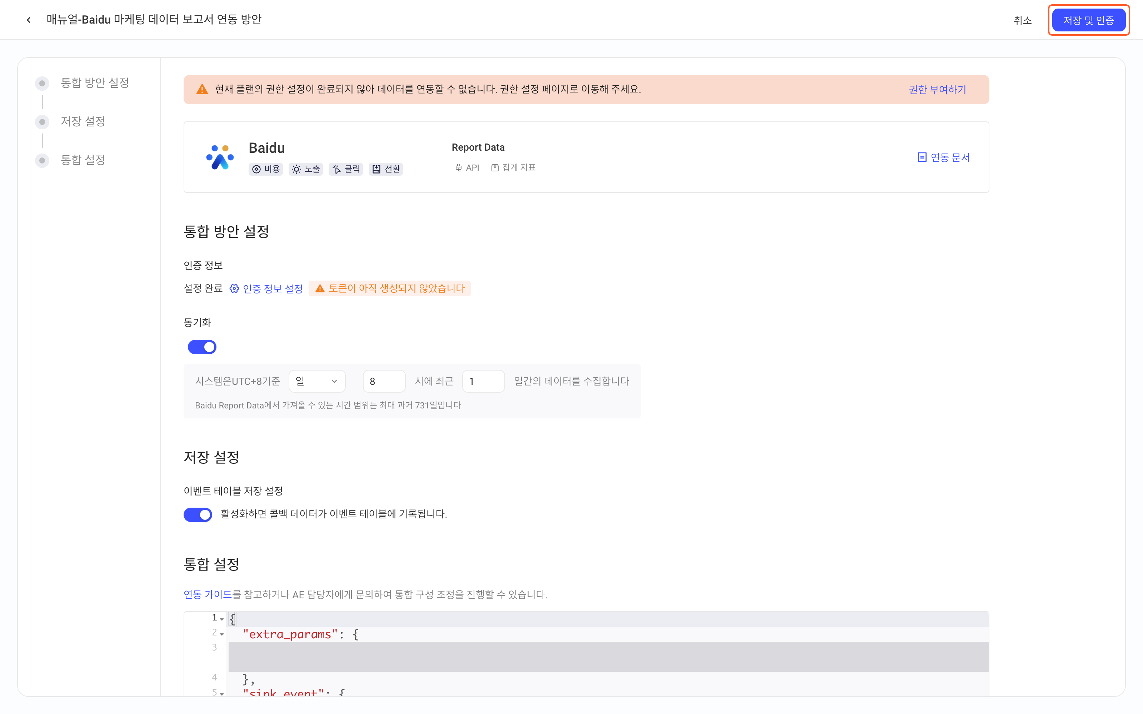Collapse extra_params fold arrow on line 2
Image resolution: width=1143 pixels, height=714 pixels.
coord(222,634)
